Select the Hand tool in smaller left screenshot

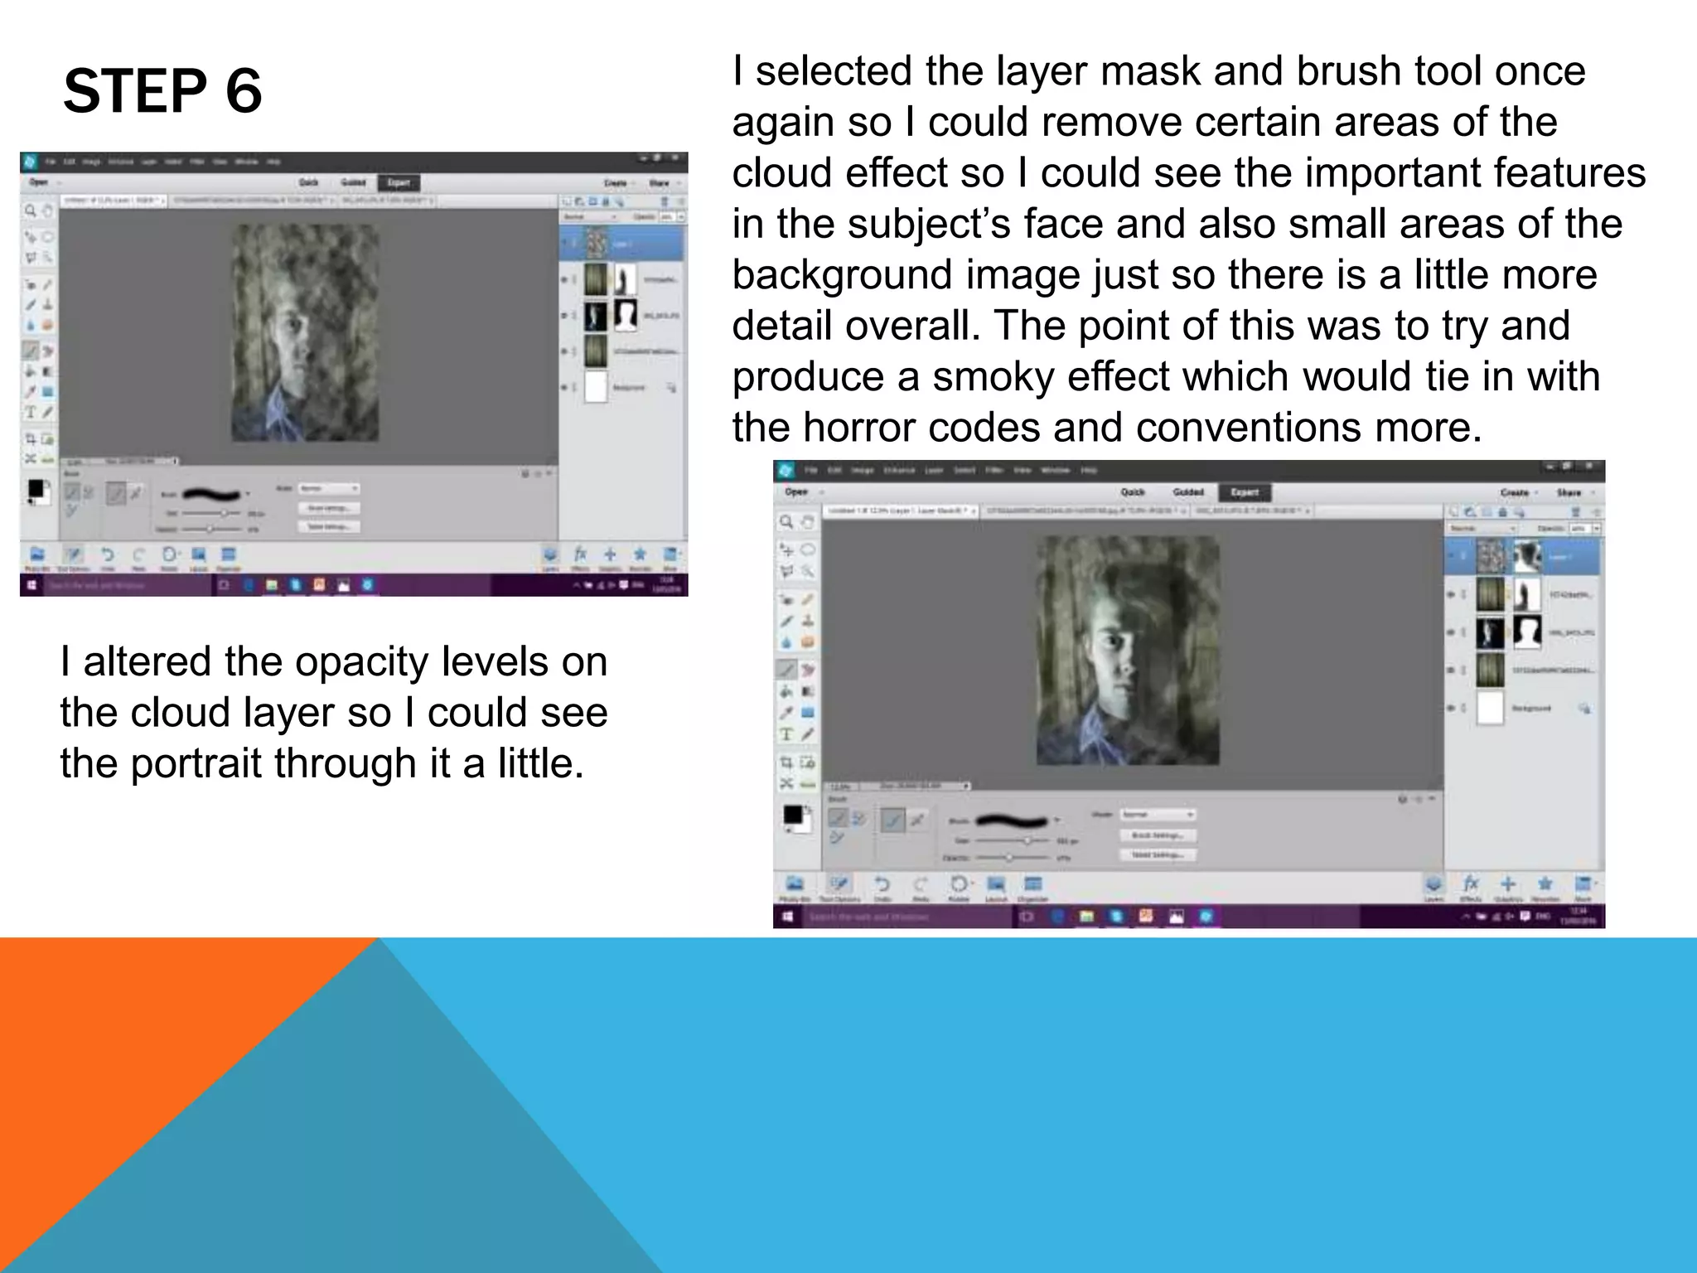click(x=47, y=211)
